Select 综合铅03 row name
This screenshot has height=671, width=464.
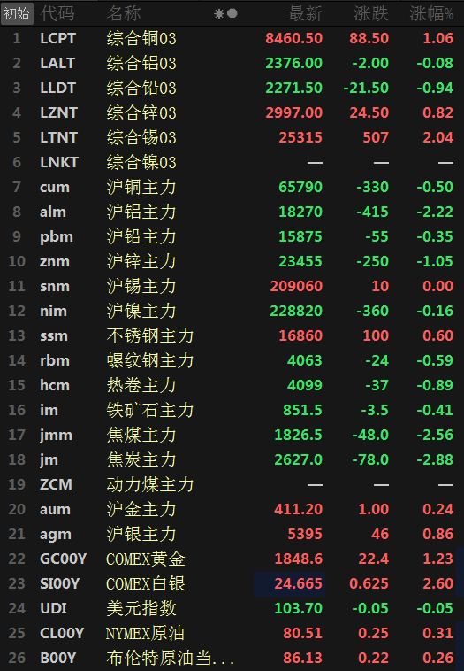click(141, 89)
